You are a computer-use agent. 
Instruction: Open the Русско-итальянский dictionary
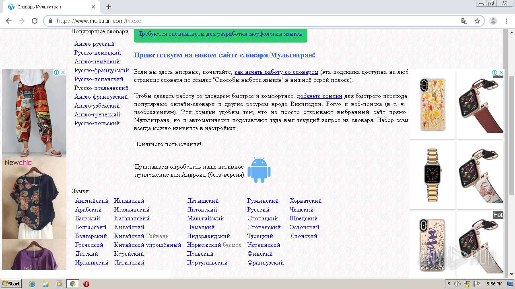pyautogui.click(x=101, y=88)
